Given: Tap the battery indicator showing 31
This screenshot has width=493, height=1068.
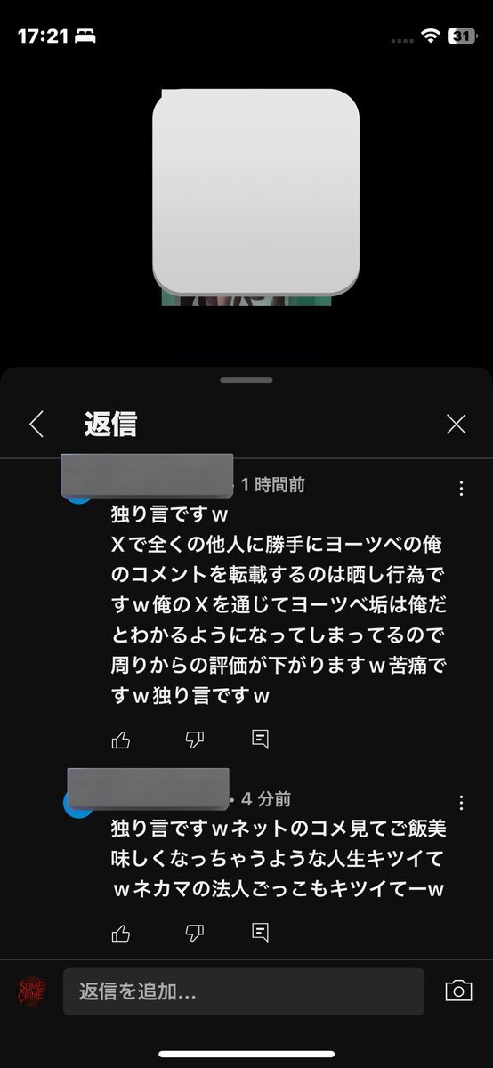Looking at the screenshot, I should (x=462, y=36).
